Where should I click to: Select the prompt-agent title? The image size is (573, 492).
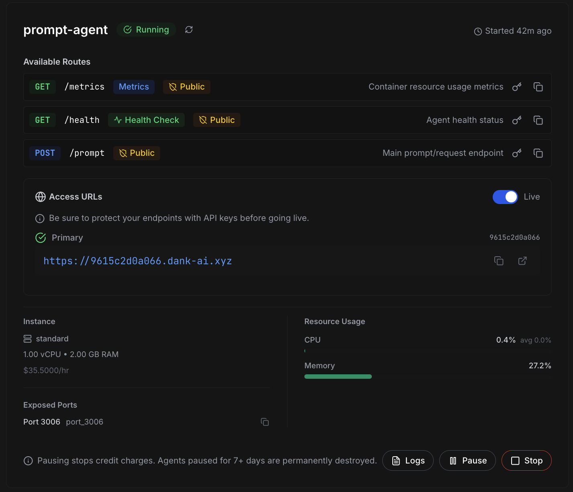65,30
